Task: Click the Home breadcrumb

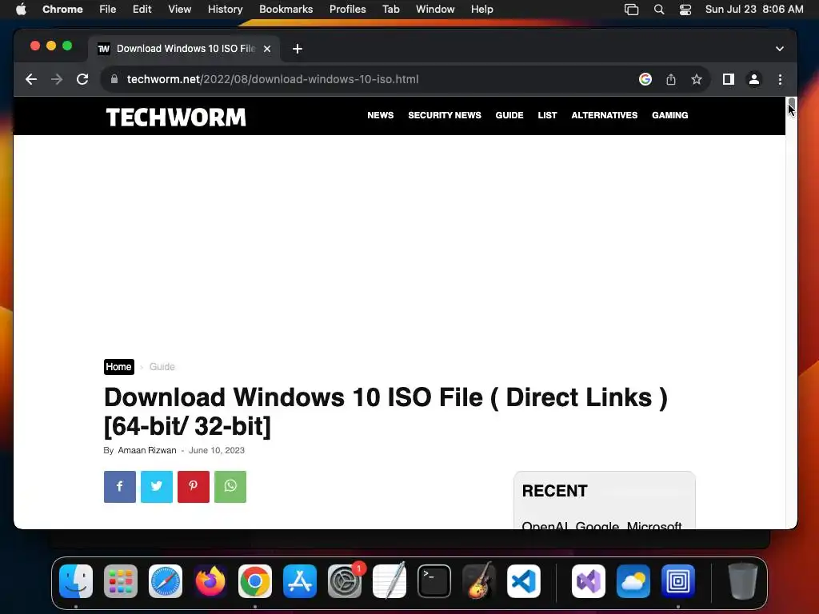Action: pos(118,367)
